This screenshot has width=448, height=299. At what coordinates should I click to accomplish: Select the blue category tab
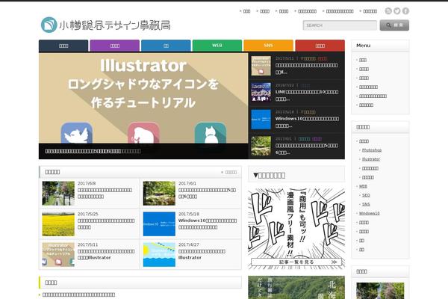(x=166, y=46)
